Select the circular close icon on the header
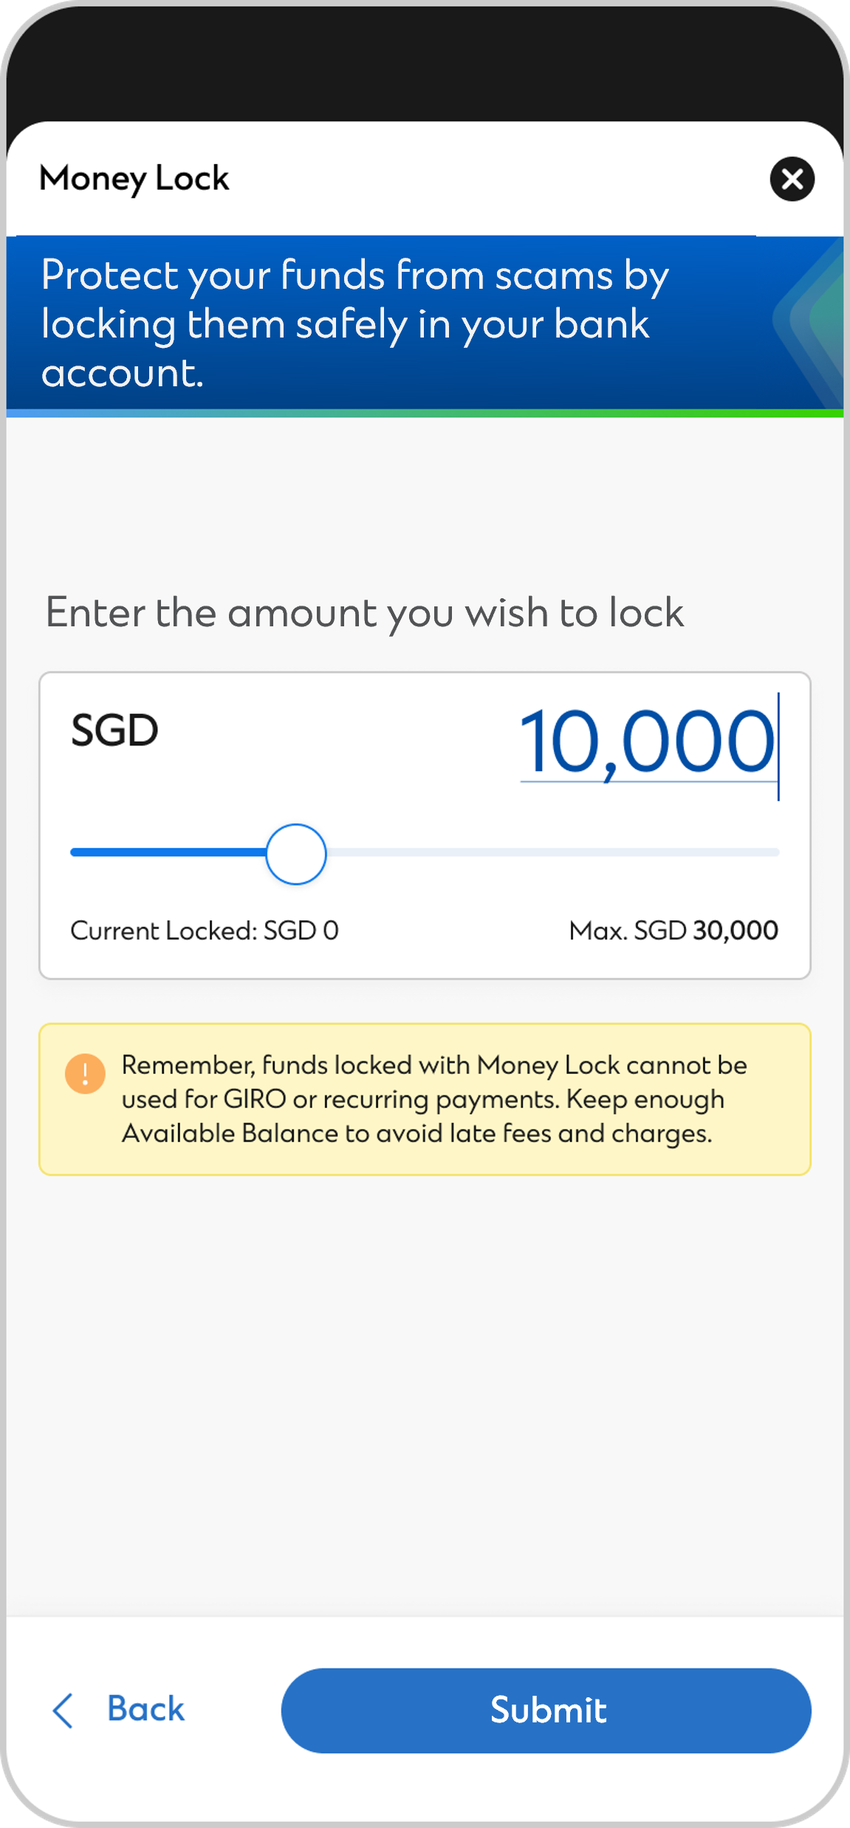The image size is (850, 1828). (792, 179)
